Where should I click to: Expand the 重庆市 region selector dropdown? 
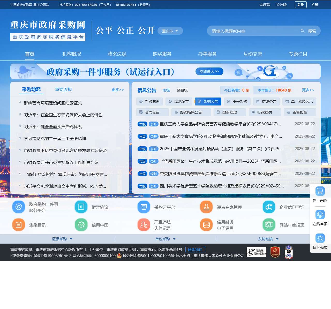tap(170, 31)
